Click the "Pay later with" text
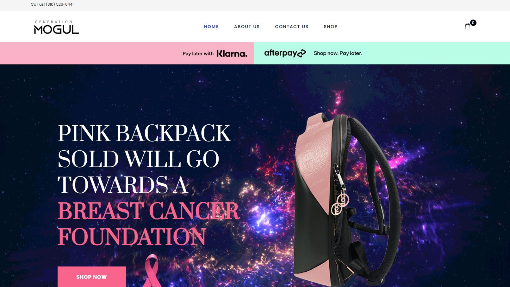 (x=198, y=54)
